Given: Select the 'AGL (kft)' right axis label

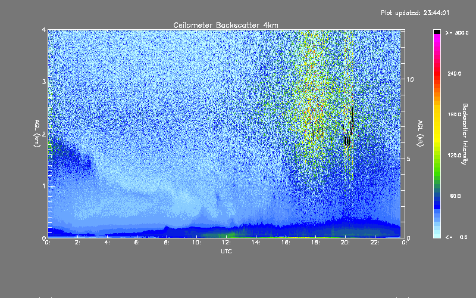Looking at the screenshot, I should (420, 134).
